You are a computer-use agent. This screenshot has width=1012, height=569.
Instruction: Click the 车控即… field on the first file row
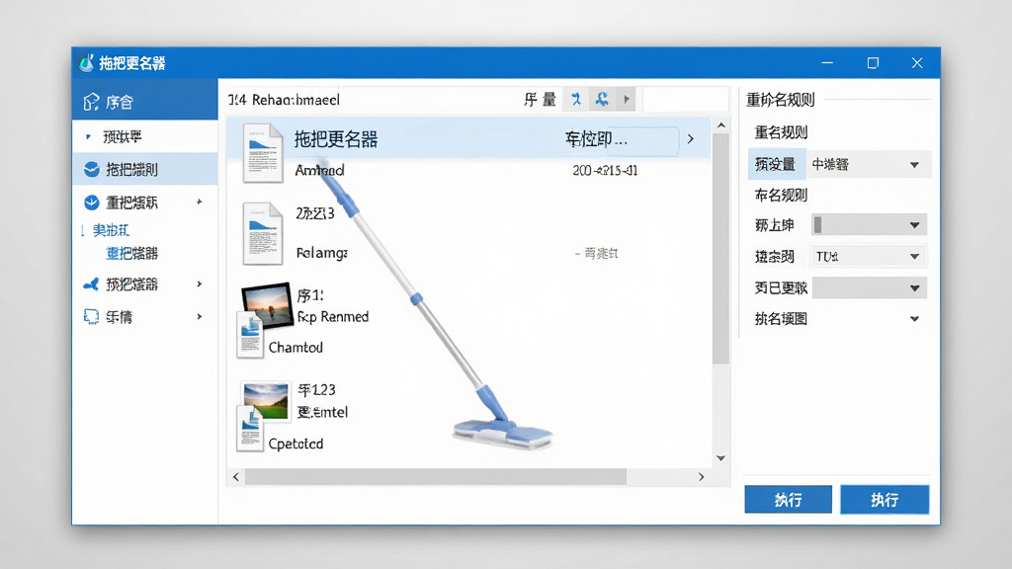click(621, 138)
